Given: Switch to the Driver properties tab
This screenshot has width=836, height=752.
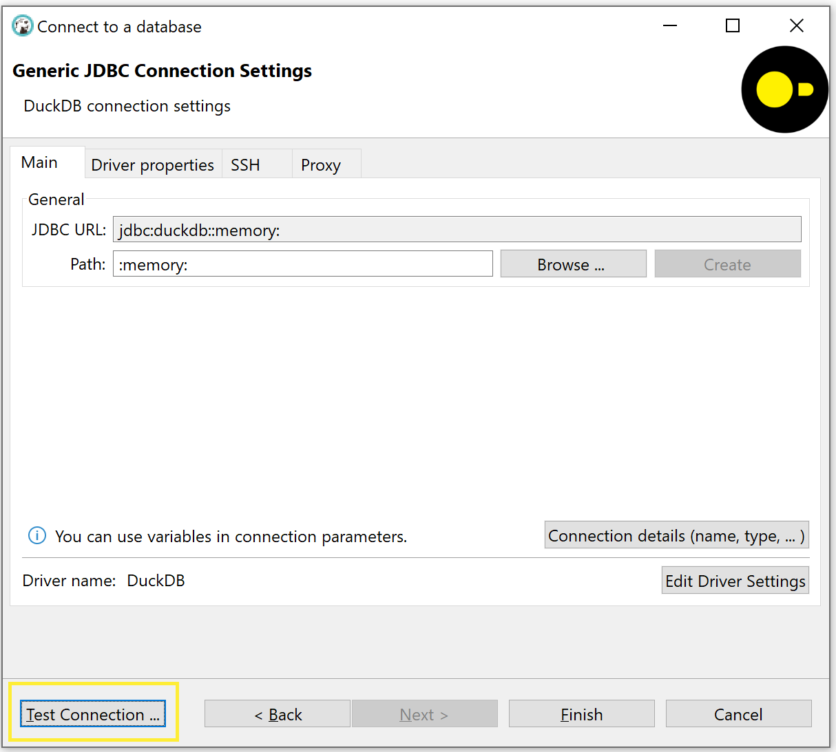Looking at the screenshot, I should pos(152,164).
